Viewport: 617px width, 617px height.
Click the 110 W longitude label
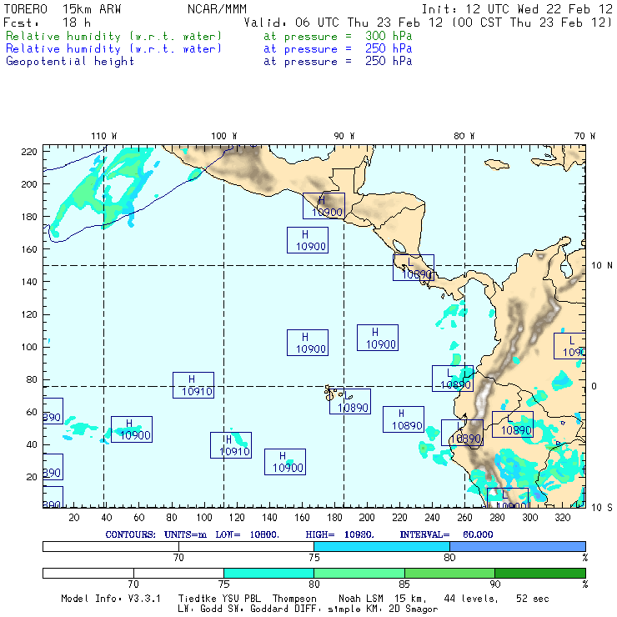[x=103, y=136]
